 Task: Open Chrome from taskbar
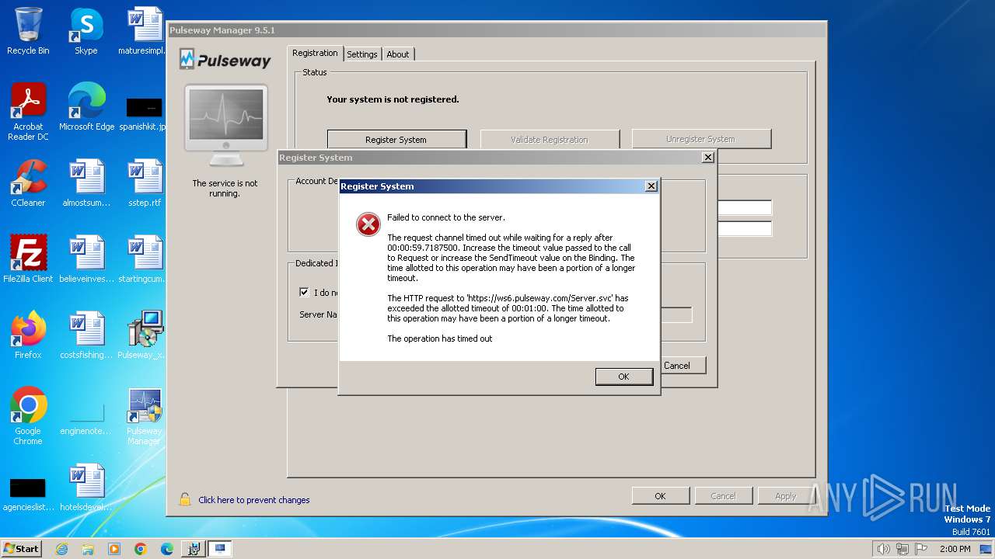(141, 549)
